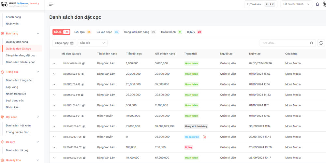Expand row DC01102024-13 details chevron
This screenshot has height=163, width=326.
[54, 74]
